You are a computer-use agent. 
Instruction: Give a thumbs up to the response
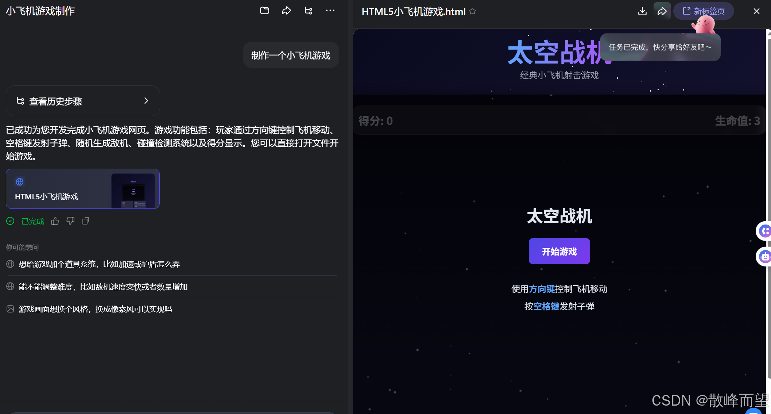(55, 221)
